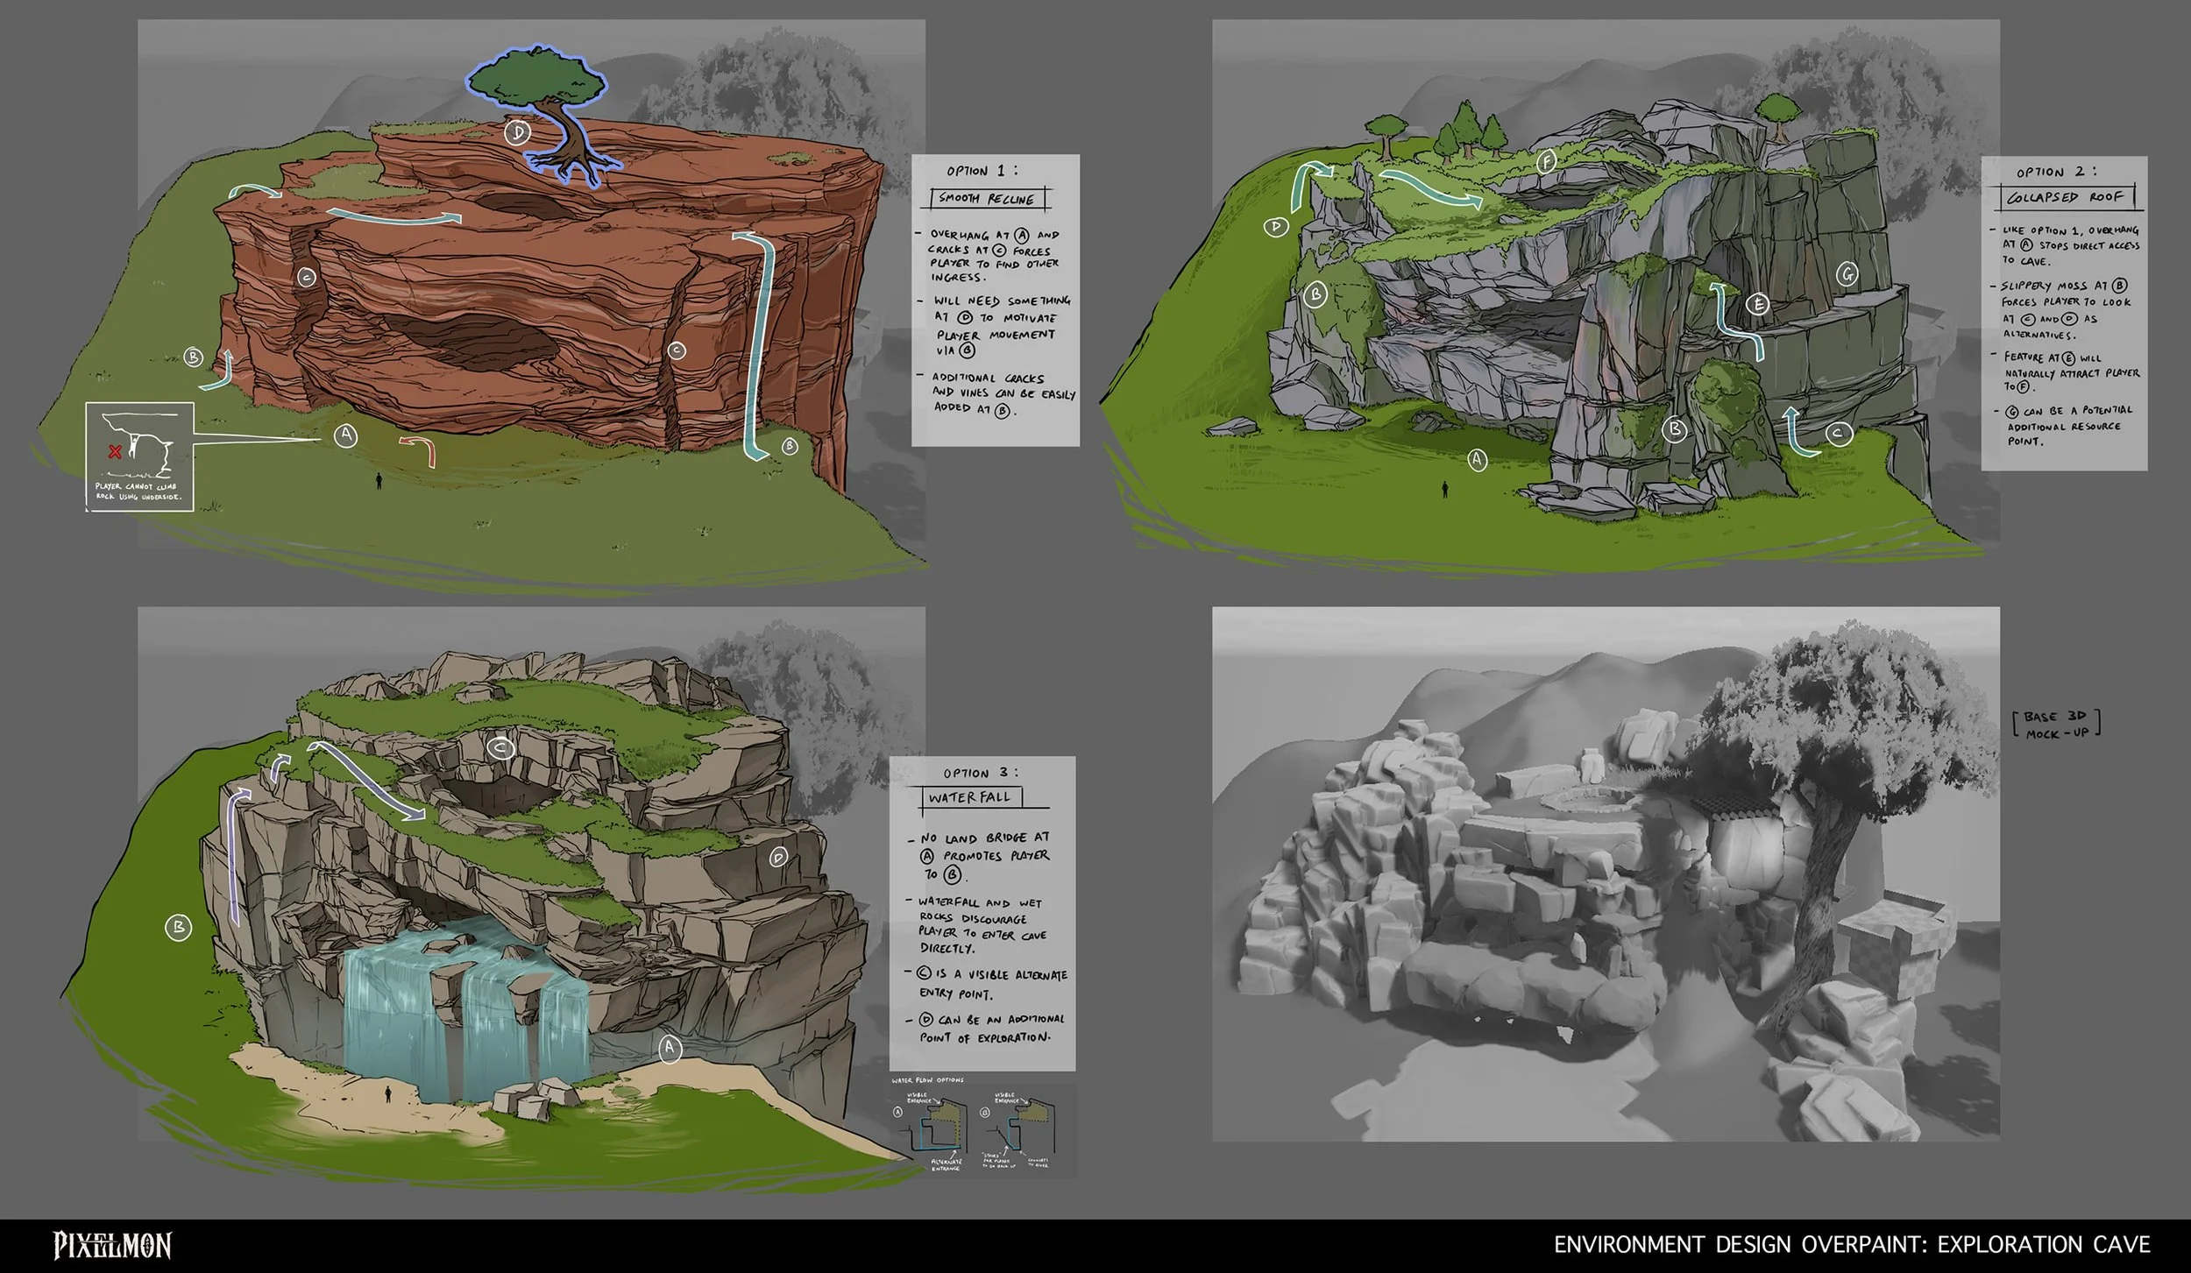Click circled marker G on the mossy cliff

click(1847, 274)
